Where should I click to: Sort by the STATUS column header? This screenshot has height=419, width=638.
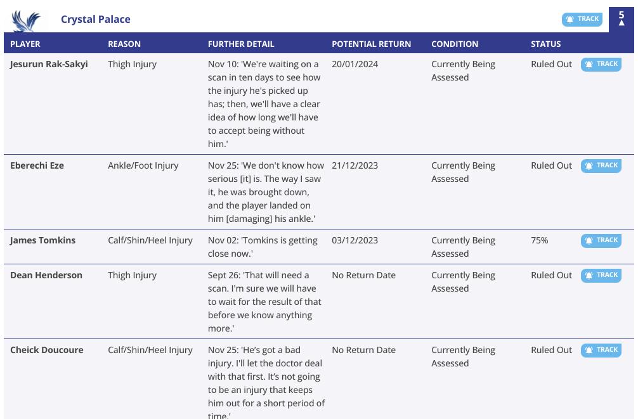point(545,44)
